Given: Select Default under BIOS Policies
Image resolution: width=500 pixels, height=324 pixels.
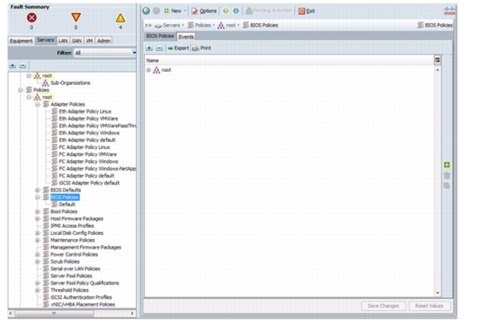Looking at the screenshot, I should point(67,204).
